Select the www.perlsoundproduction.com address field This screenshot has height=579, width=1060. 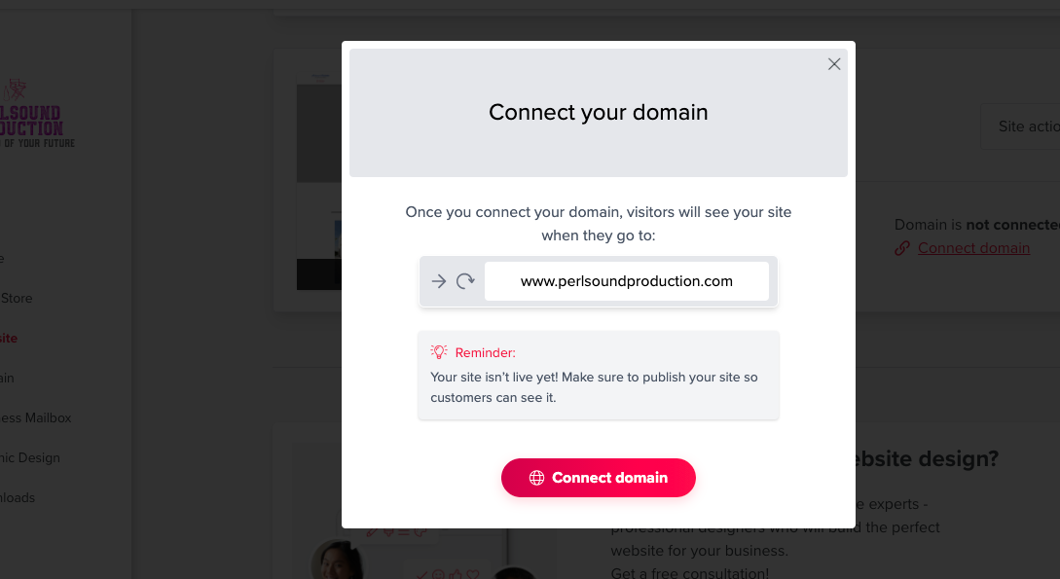[x=627, y=281]
